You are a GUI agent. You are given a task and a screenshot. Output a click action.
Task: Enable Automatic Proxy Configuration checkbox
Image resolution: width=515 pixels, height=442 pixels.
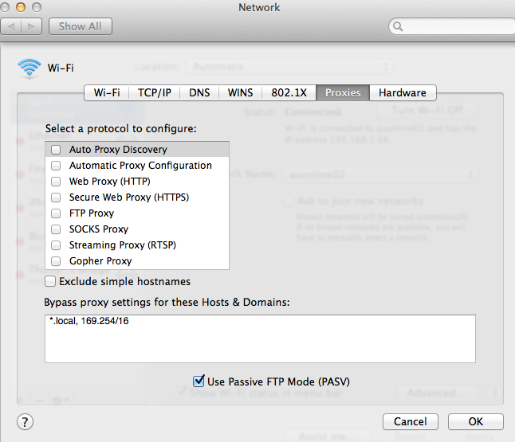coord(56,166)
